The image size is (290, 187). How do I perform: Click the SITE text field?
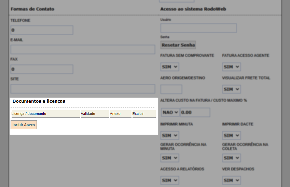point(83,89)
